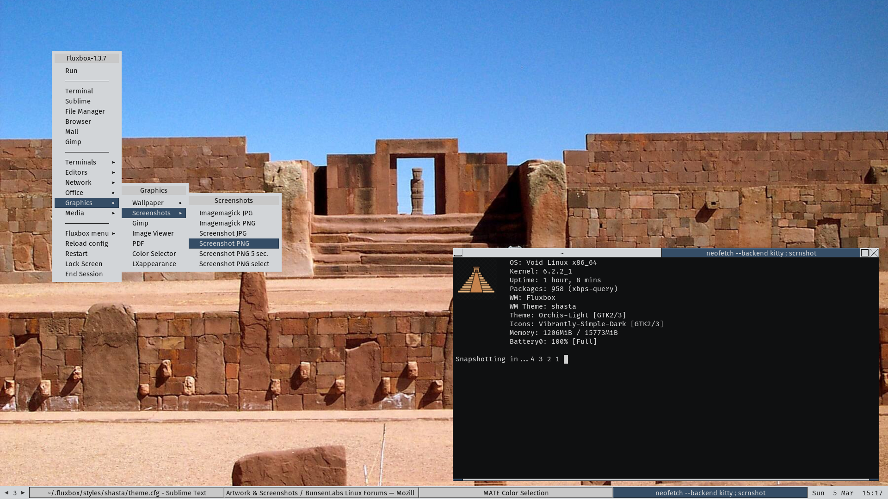The width and height of the screenshot is (888, 499).
Task: Switch to BunsenLabs Forums Mozilla window
Action: coord(321,493)
